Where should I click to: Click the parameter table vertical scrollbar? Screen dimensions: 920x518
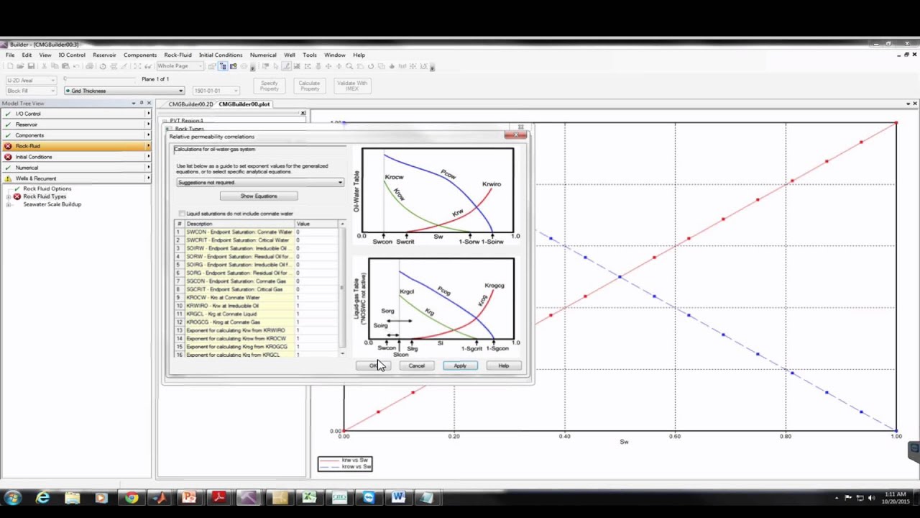(x=342, y=288)
